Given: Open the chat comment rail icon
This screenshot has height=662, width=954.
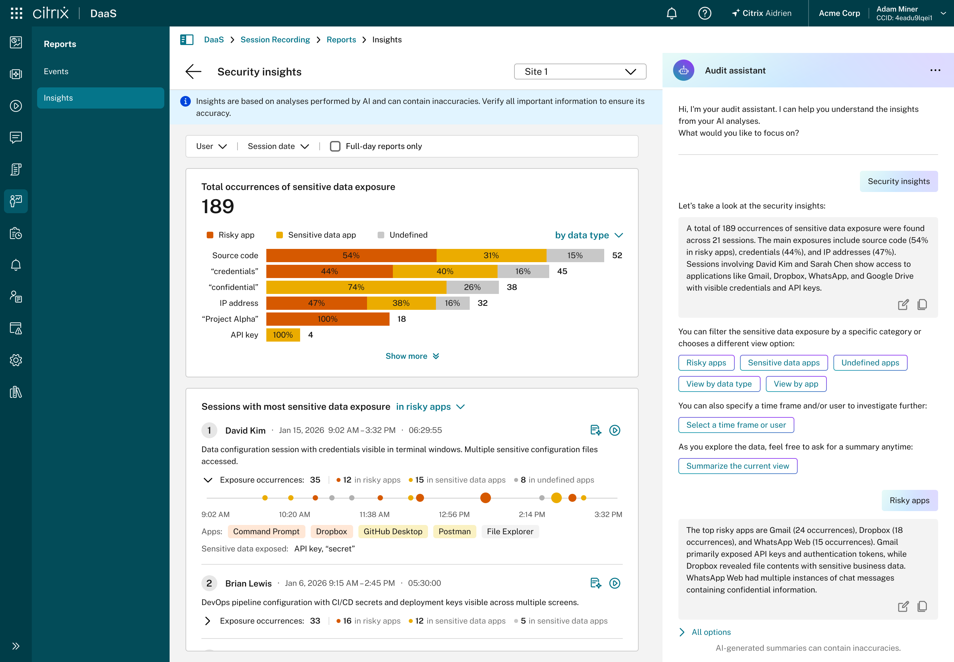Looking at the screenshot, I should click(x=16, y=137).
